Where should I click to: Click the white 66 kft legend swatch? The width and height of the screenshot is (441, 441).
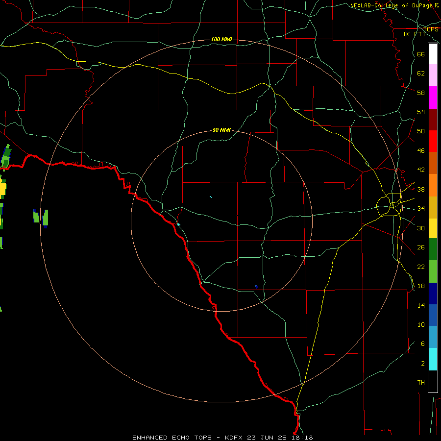tap(433, 54)
